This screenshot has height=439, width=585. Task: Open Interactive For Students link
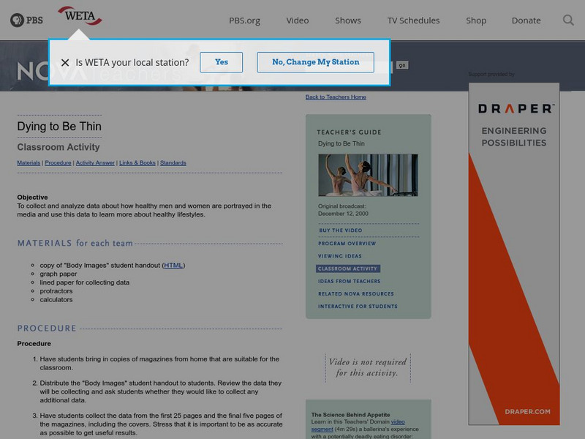tap(358, 307)
